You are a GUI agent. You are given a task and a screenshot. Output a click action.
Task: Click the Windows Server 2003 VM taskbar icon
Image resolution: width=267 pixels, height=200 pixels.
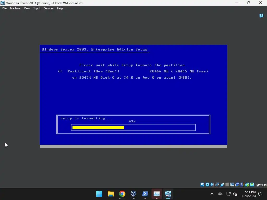[168, 194]
